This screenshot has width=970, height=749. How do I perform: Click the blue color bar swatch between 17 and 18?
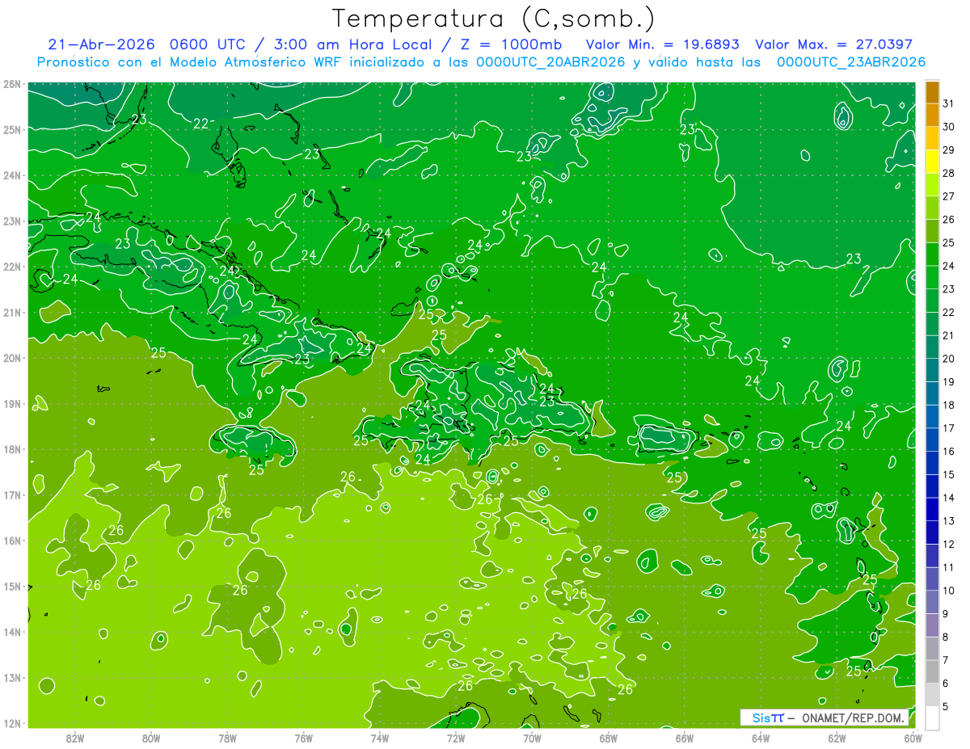(932, 417)
